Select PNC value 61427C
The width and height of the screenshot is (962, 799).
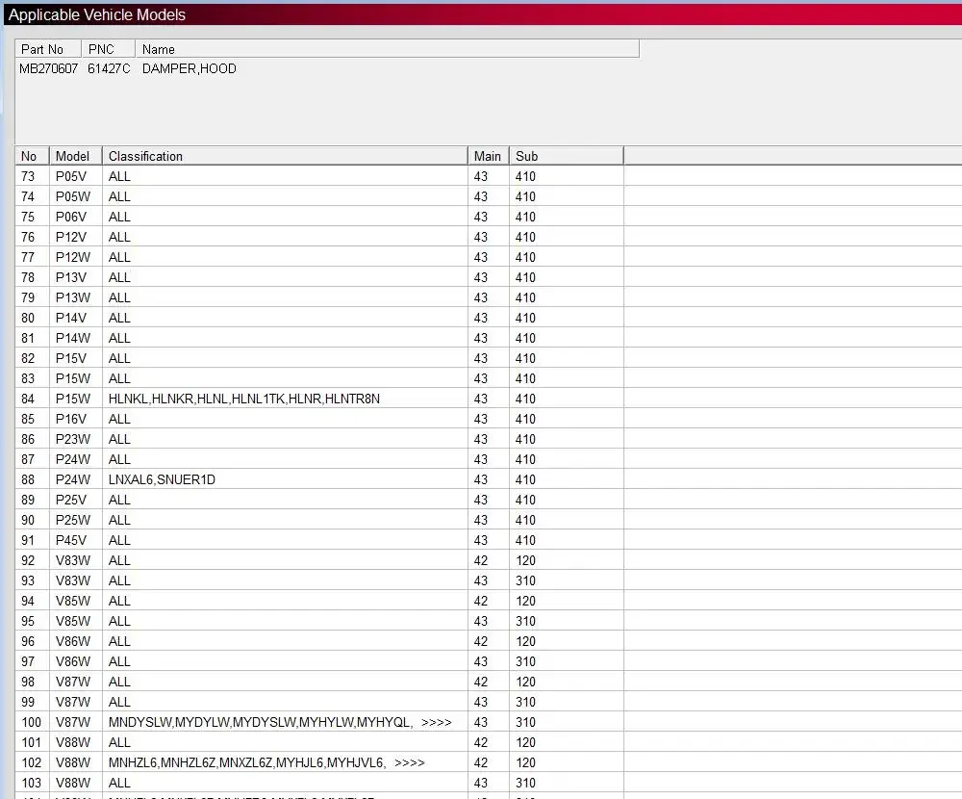pos(109,68)
